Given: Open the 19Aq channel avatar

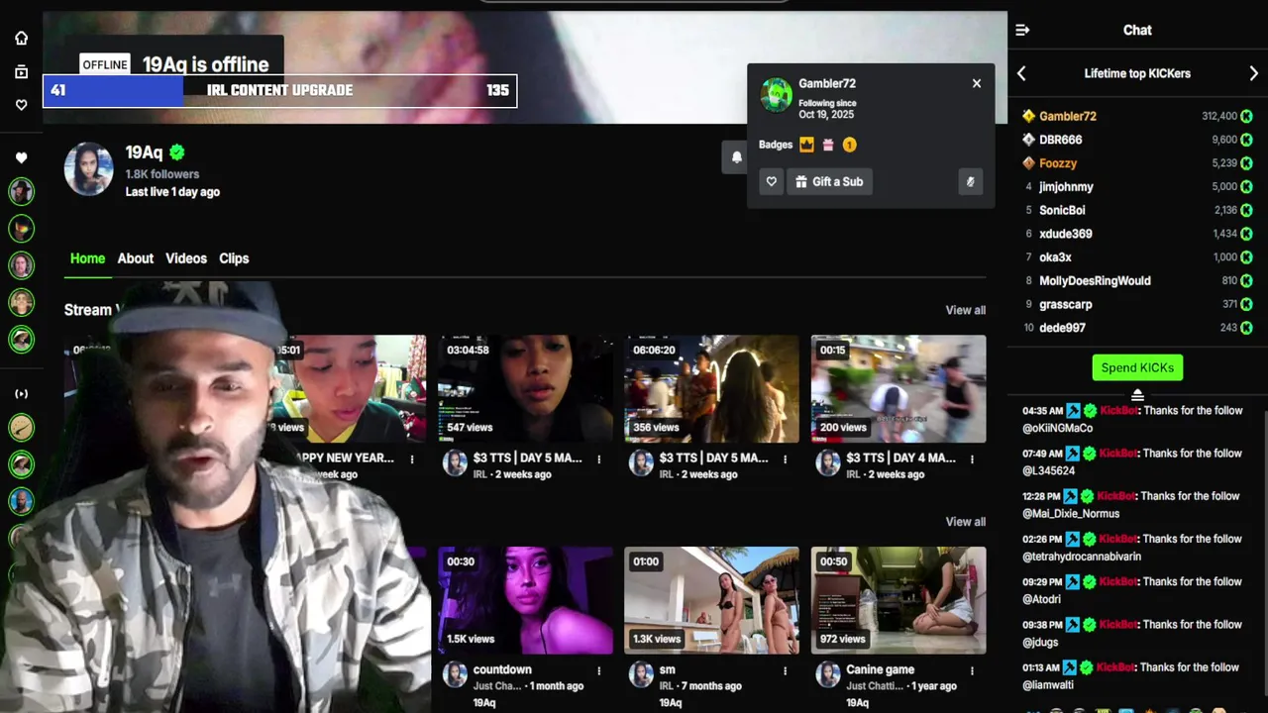Looking at the screenshot, I should coord(88,169).
